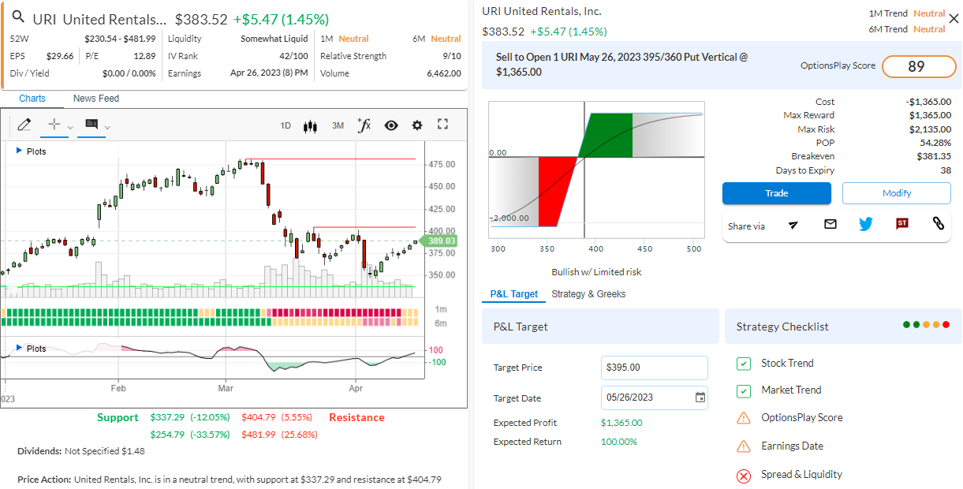963x489 pixels.
Task: Click the 'Sell to Open 1 URI' strategy description
Action: click(x=622, y=65)
